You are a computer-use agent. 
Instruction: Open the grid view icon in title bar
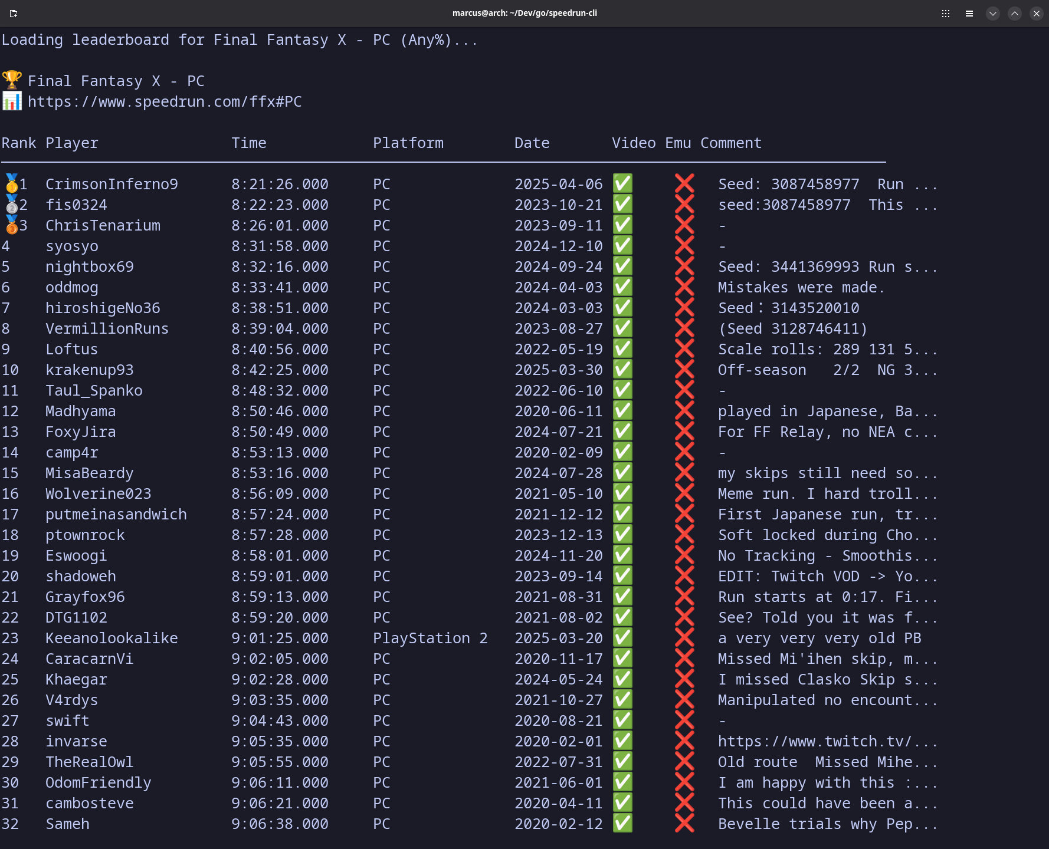(x=945, y=13)
